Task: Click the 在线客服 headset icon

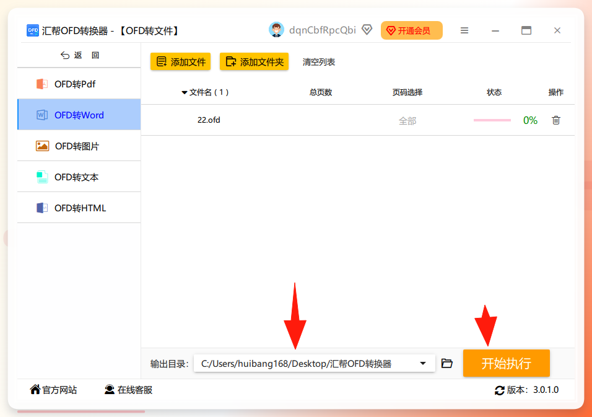Action: pyautogui.click(x=110, y=389)
